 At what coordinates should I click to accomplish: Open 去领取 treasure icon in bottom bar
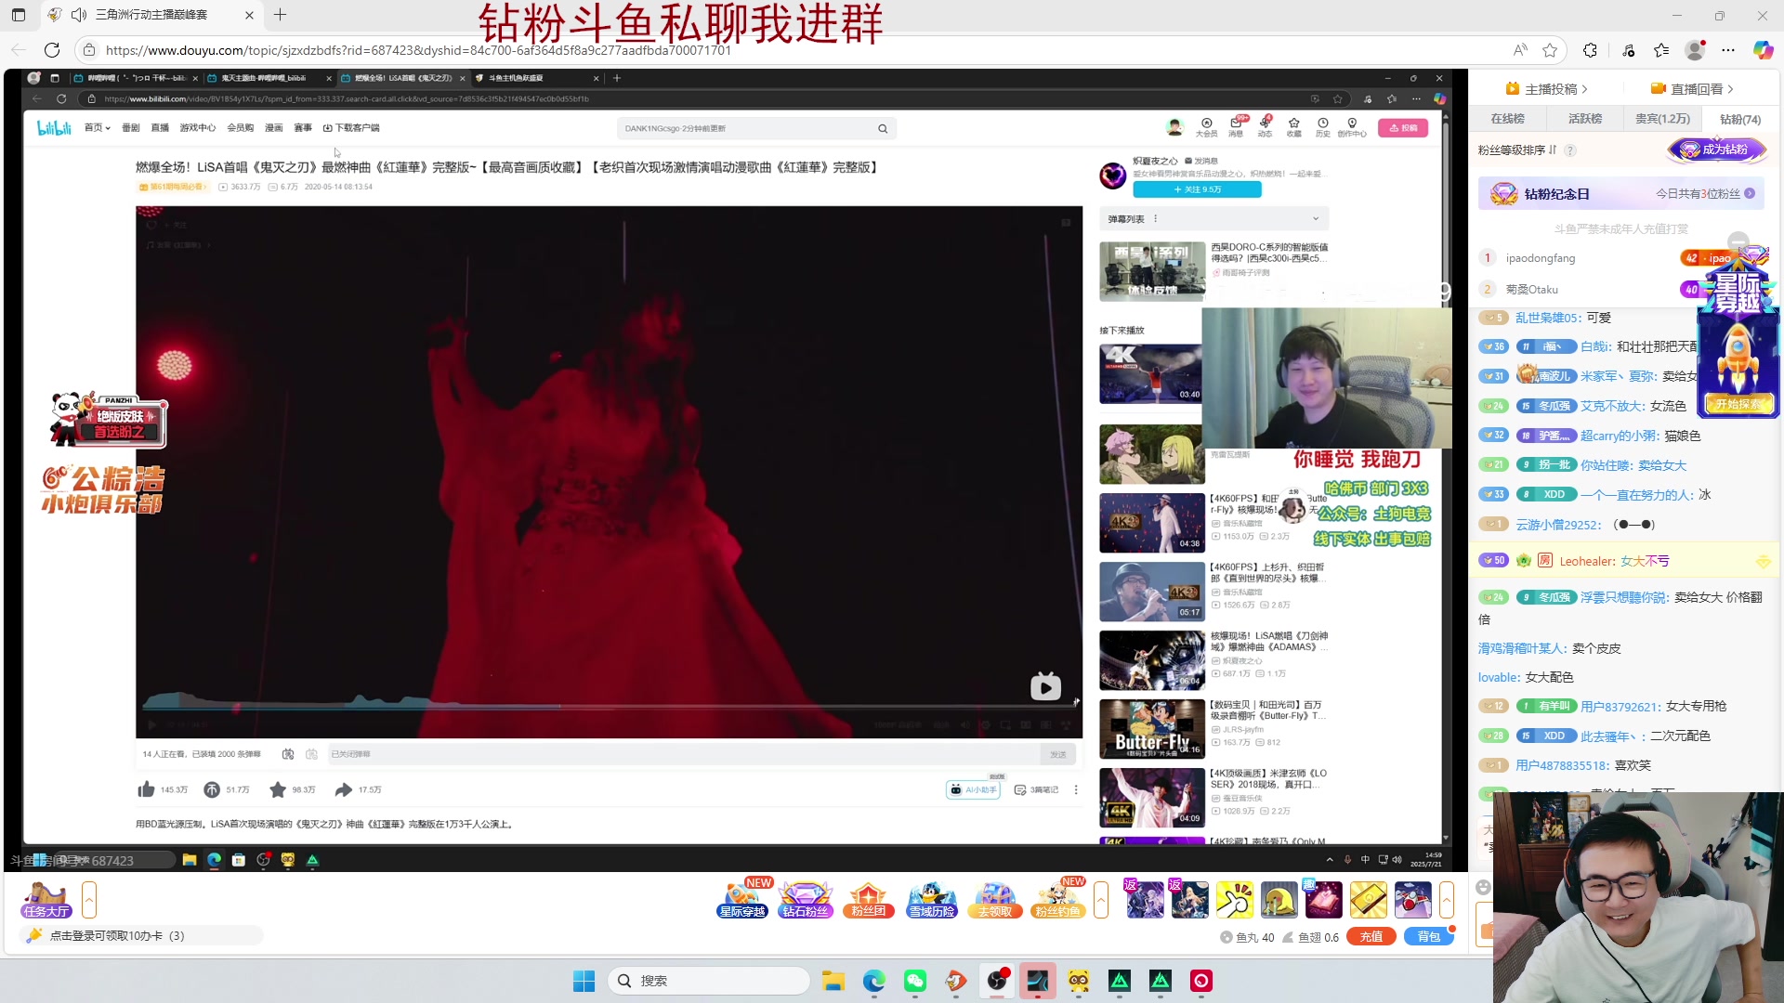[x=994, y=900]
